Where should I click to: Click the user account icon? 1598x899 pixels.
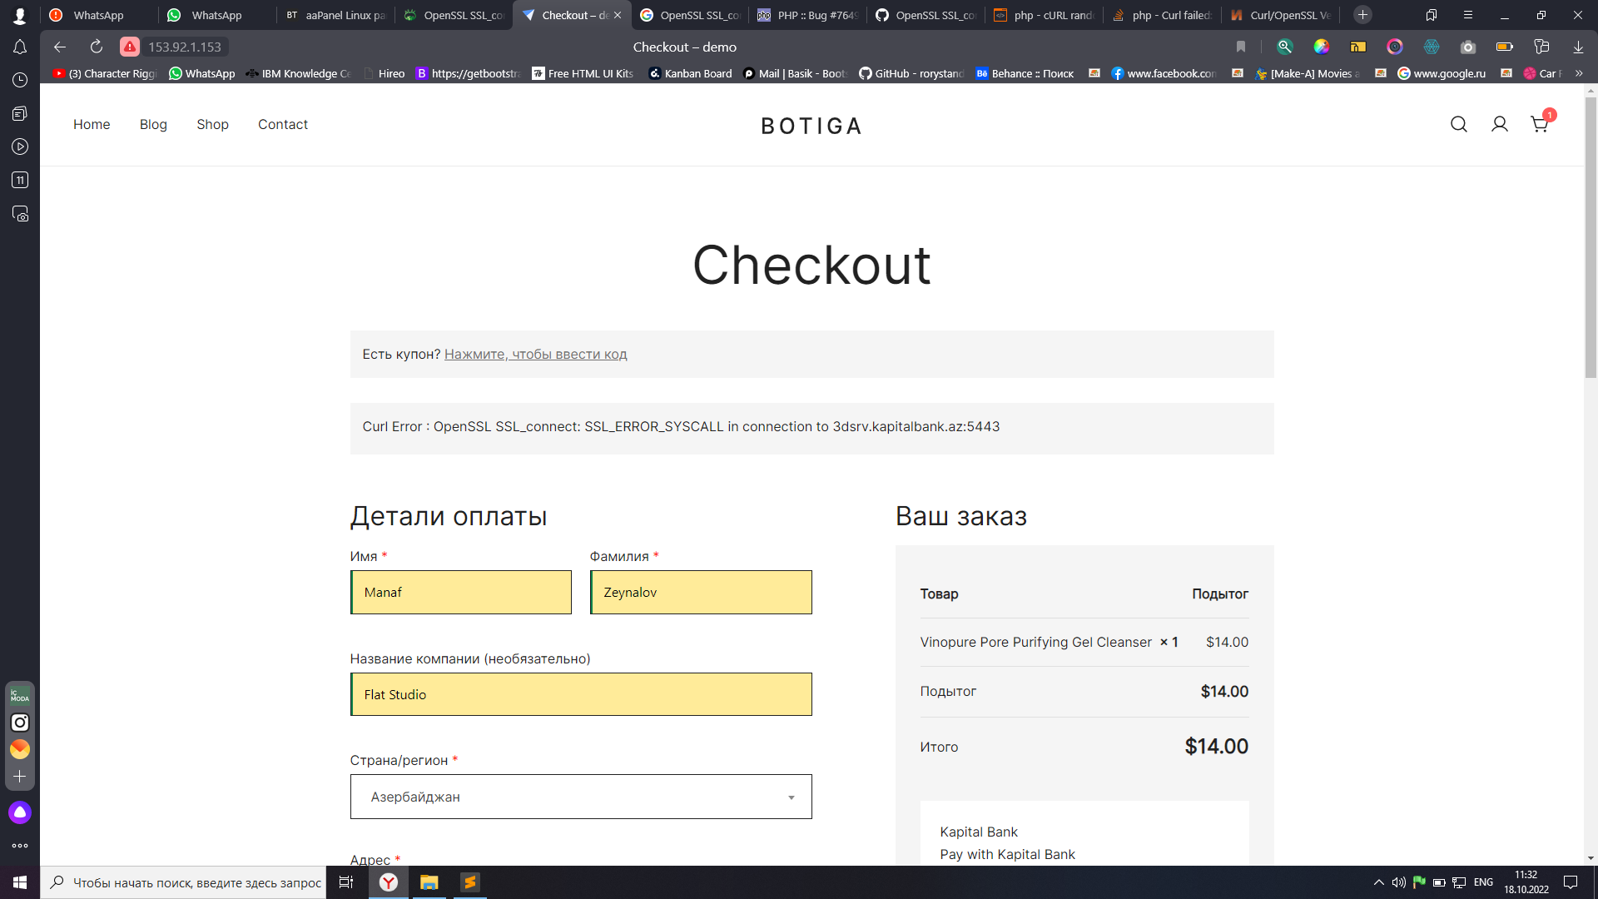(x=1499, y=125)
